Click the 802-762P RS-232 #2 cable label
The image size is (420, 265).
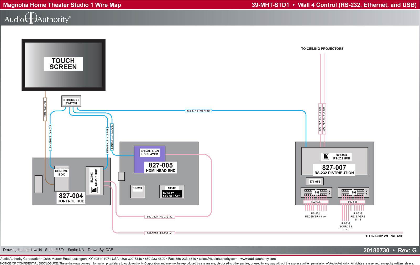pos(160,217)
